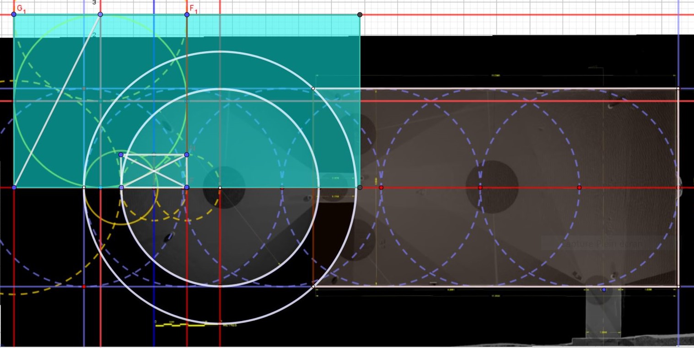Select the blue point at teal rectangle's bottom-left corner
Image resolution: width=694 pixels, height=348 pixels.
[x=14, y=187]
